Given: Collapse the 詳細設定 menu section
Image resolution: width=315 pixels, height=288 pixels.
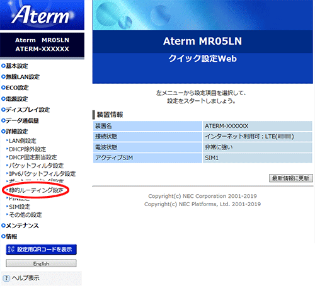Looking at the screenshot, I should click(x=17, y=132).
